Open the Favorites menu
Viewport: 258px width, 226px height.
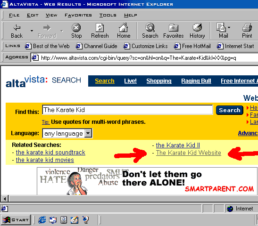(78, 15)
